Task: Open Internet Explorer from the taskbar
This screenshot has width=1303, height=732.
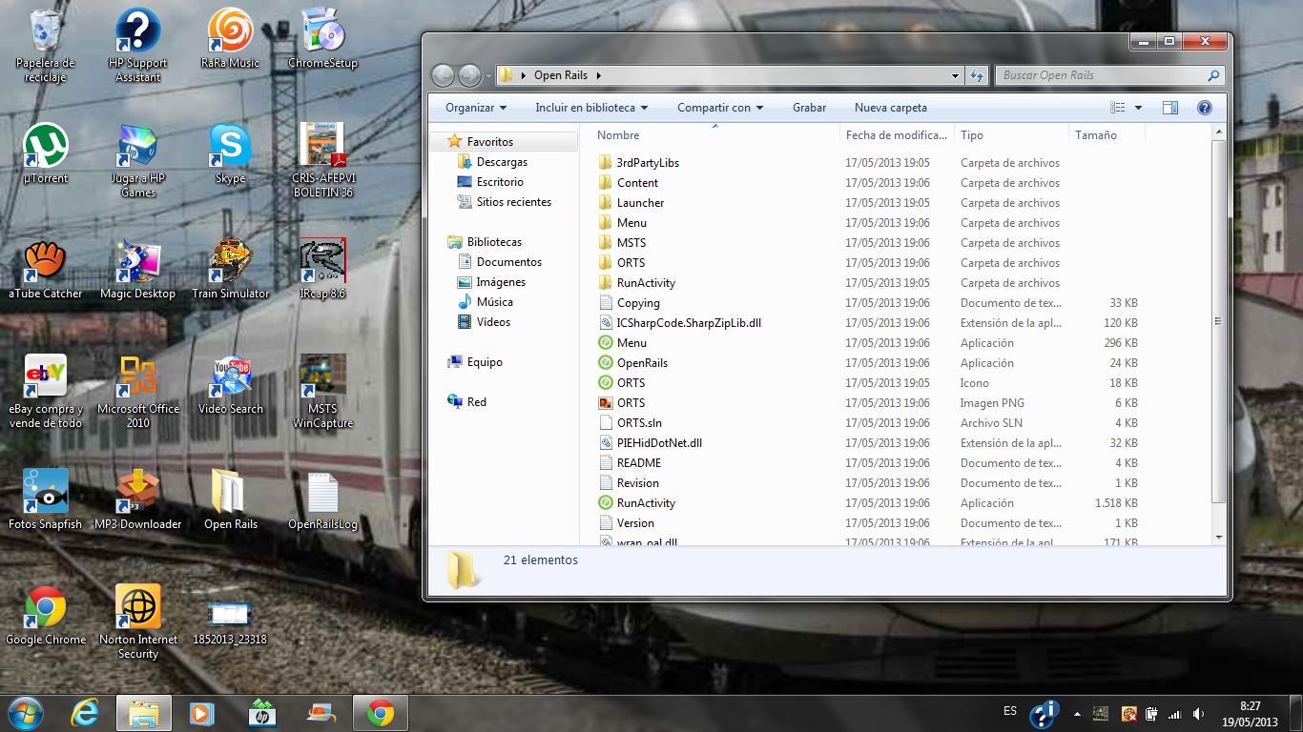Action: (x=85, y=713)
